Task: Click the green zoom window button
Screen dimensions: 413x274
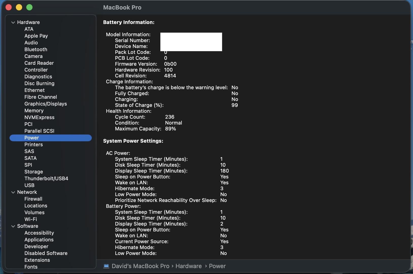Action: click(x=29, y=7)
